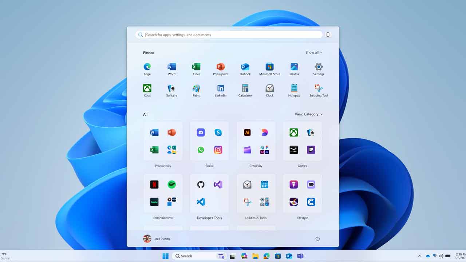Click the Start menu search field
The height and width of the screenshot is (262, 466).
(x=229, y=35)
